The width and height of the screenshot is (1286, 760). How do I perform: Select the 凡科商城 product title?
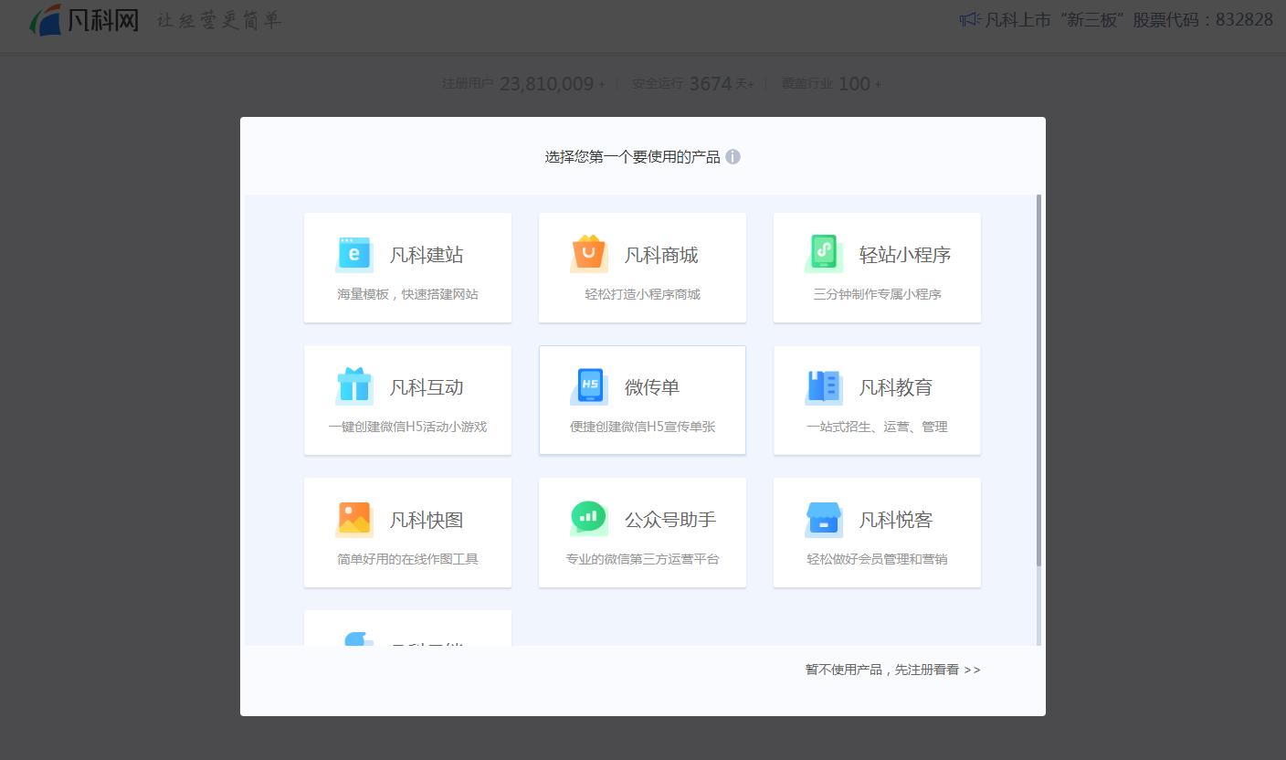(x=661, y=255)
